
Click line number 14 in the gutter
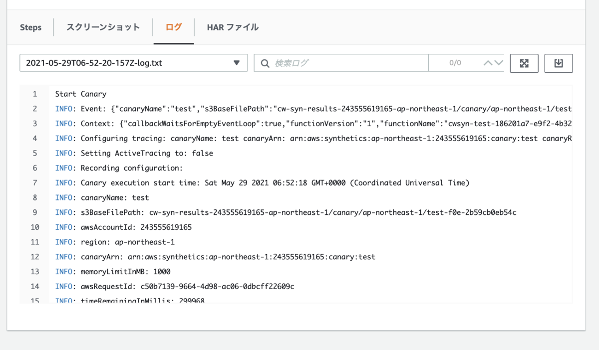click(x=35, y=286)
